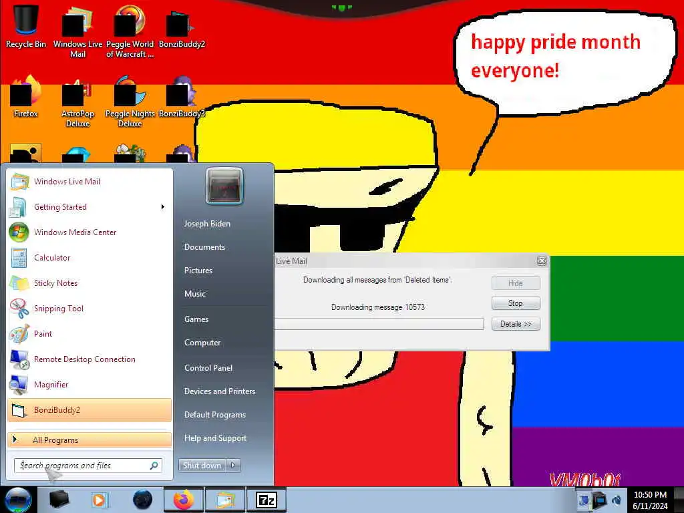Open Recycle Bin desktop icon

(x=26, y=26)
